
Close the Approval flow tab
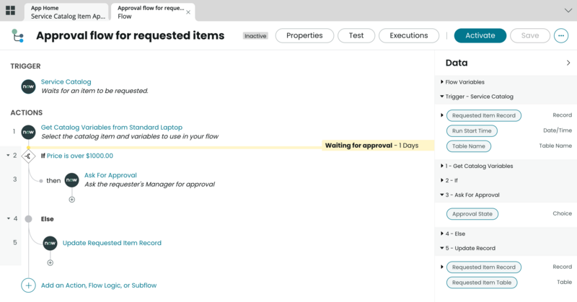click(x=188, y=12)
